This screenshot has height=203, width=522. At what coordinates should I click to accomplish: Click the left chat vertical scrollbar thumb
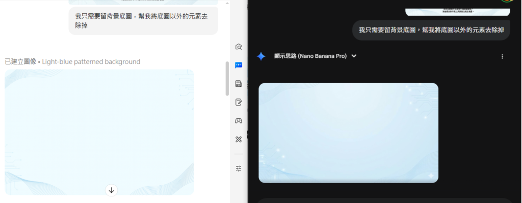coord(227,79)
